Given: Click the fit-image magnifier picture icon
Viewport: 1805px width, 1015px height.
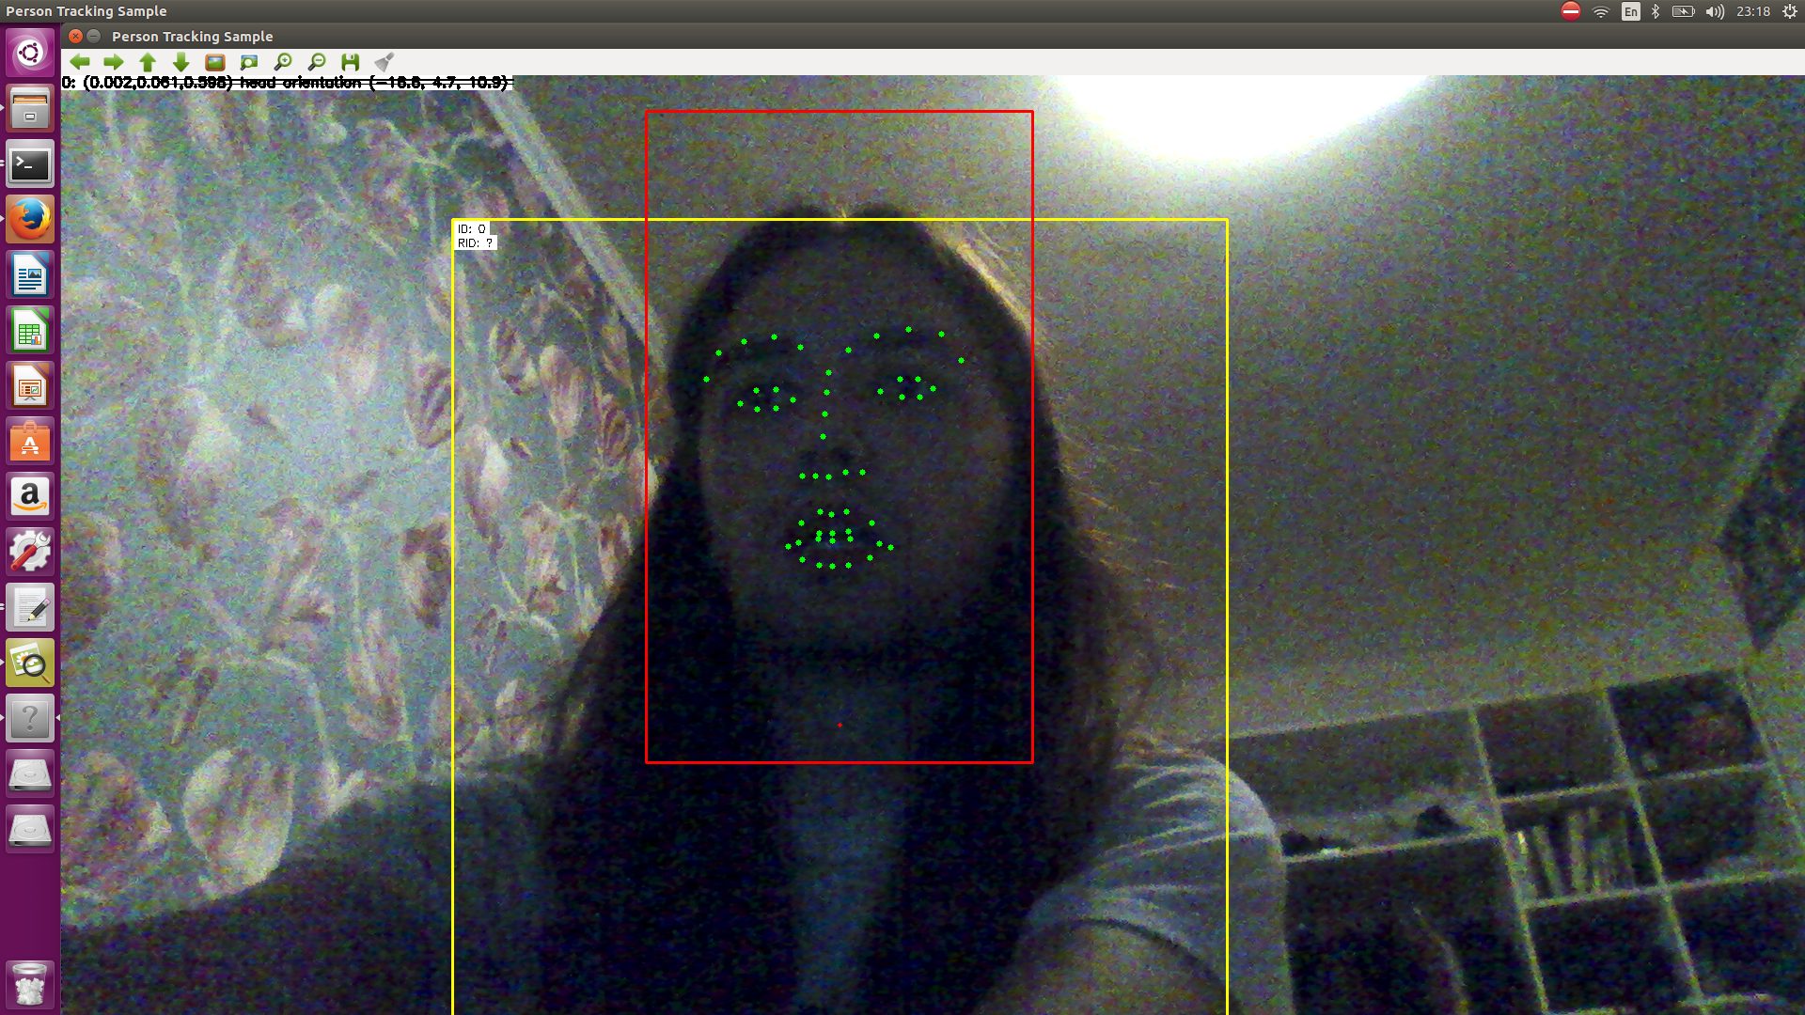Looking at the screenshot, I should tap(249, 62).
